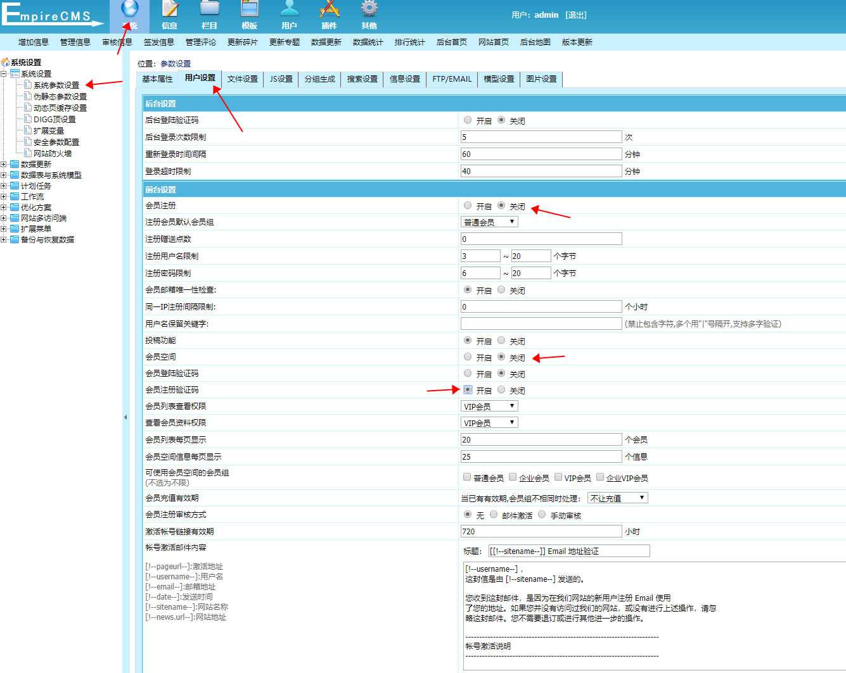Select 邮件激活 registration review radio
The height and width of the screenshot is (673, 846).
pos(494,514)
